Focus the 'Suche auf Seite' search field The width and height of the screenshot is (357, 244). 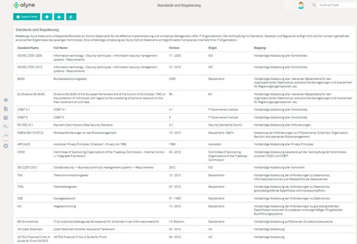336,5
